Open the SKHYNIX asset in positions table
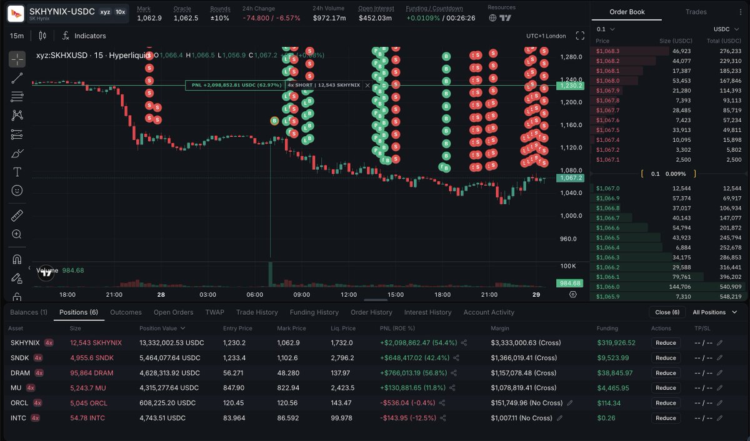 tap(25, 343)
